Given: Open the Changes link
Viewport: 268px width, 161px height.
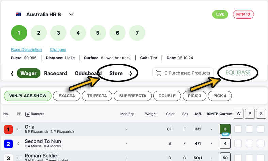Looking at the screenshot, I should coord(58,50).
